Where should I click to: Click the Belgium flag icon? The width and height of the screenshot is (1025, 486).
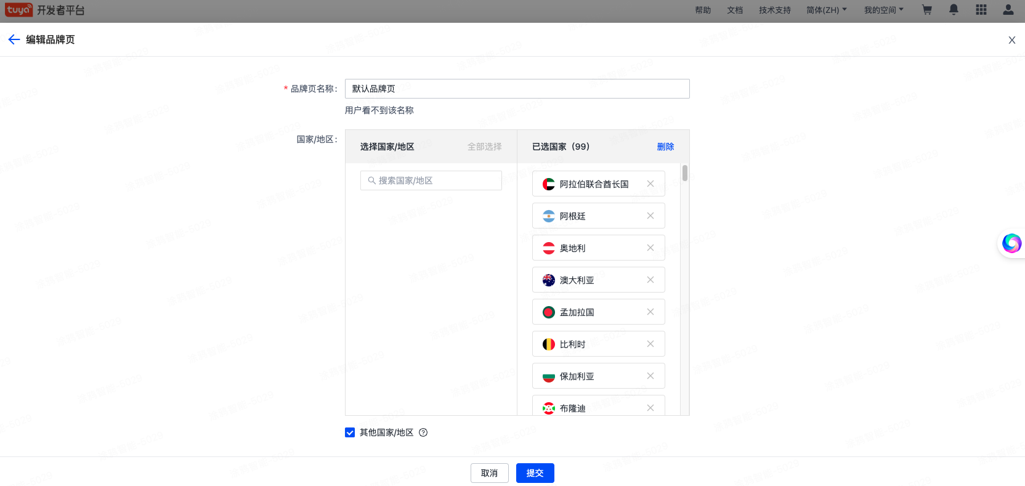(548, 344)
